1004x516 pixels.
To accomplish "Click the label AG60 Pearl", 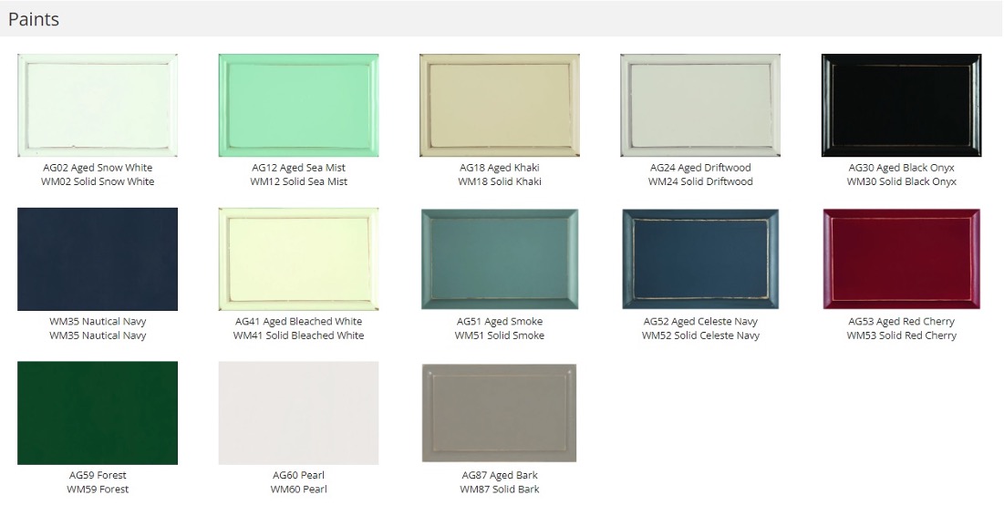I will 298,475.
